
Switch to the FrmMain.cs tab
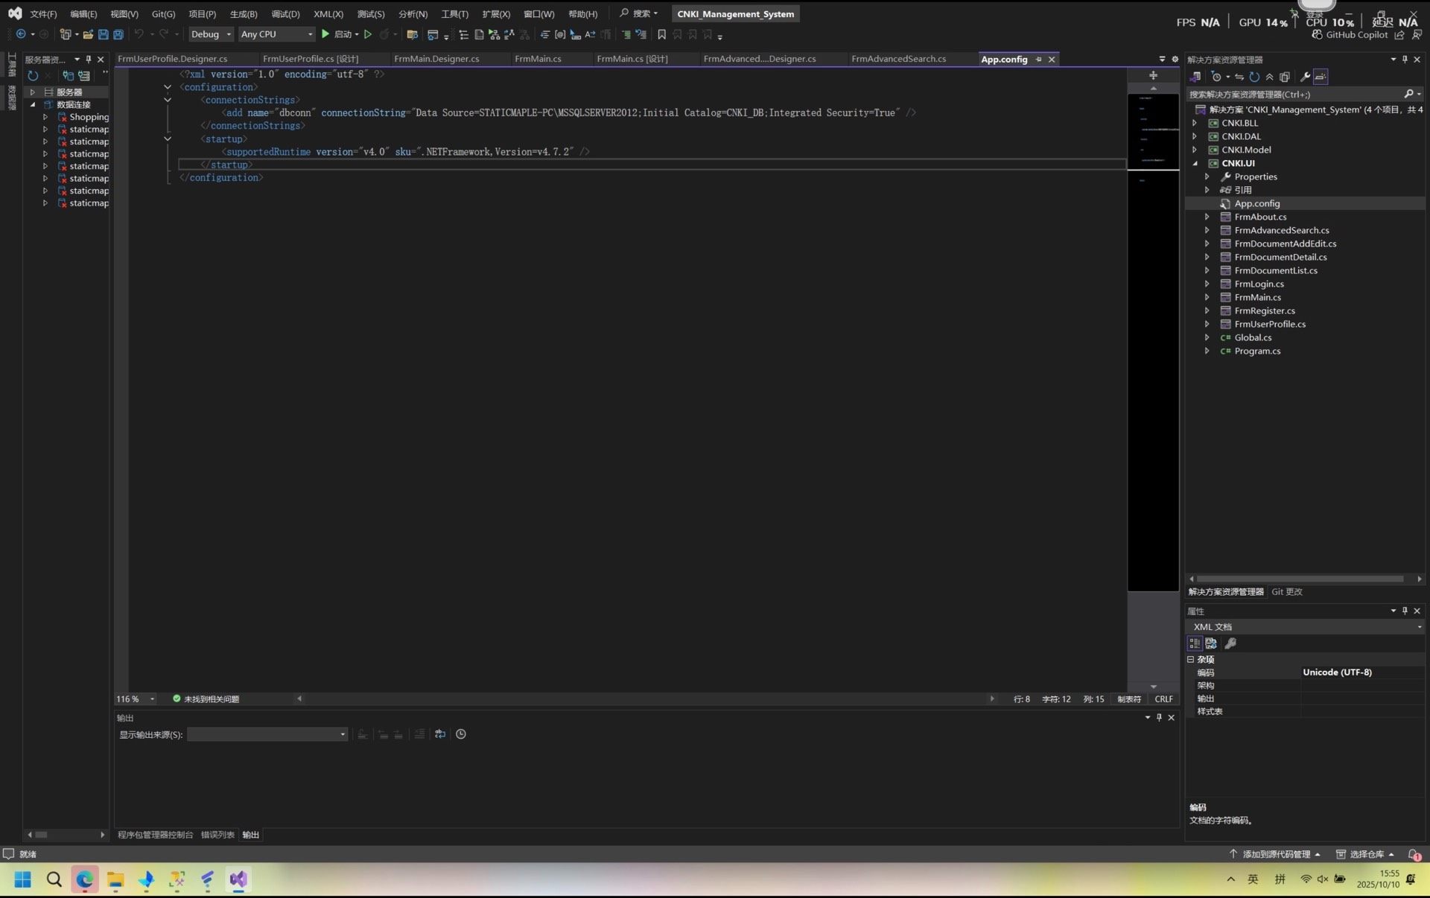[x=538, y=59]
